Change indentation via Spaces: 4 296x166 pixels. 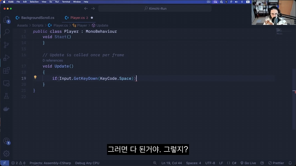point(194,163)
